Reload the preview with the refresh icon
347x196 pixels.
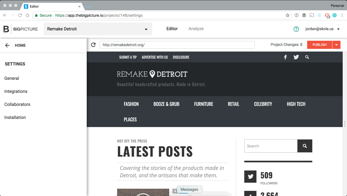coord(93,45)
